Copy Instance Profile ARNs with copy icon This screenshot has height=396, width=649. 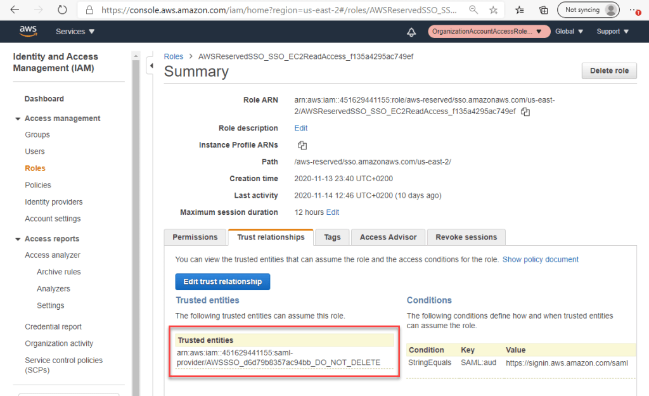[x=302, y=145]
